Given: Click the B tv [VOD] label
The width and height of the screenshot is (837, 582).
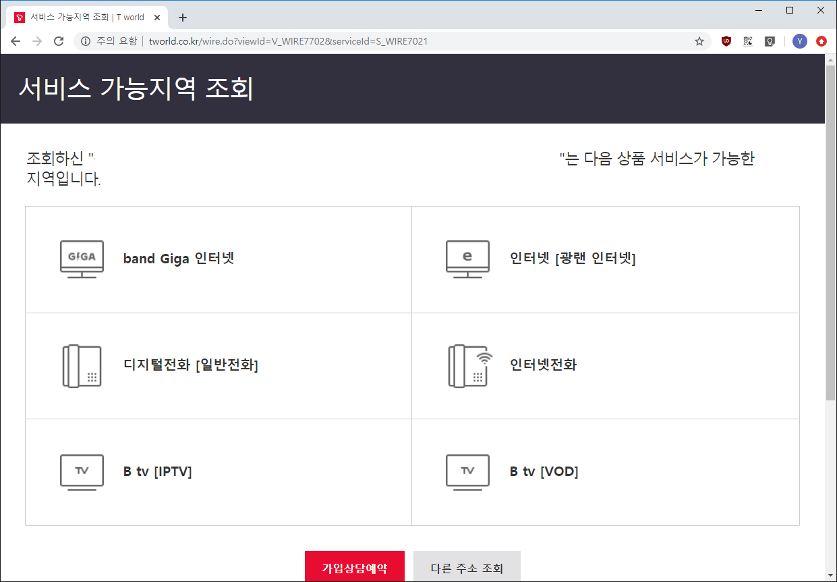Looking at the screenshot, I should click(x=544, y=472).
